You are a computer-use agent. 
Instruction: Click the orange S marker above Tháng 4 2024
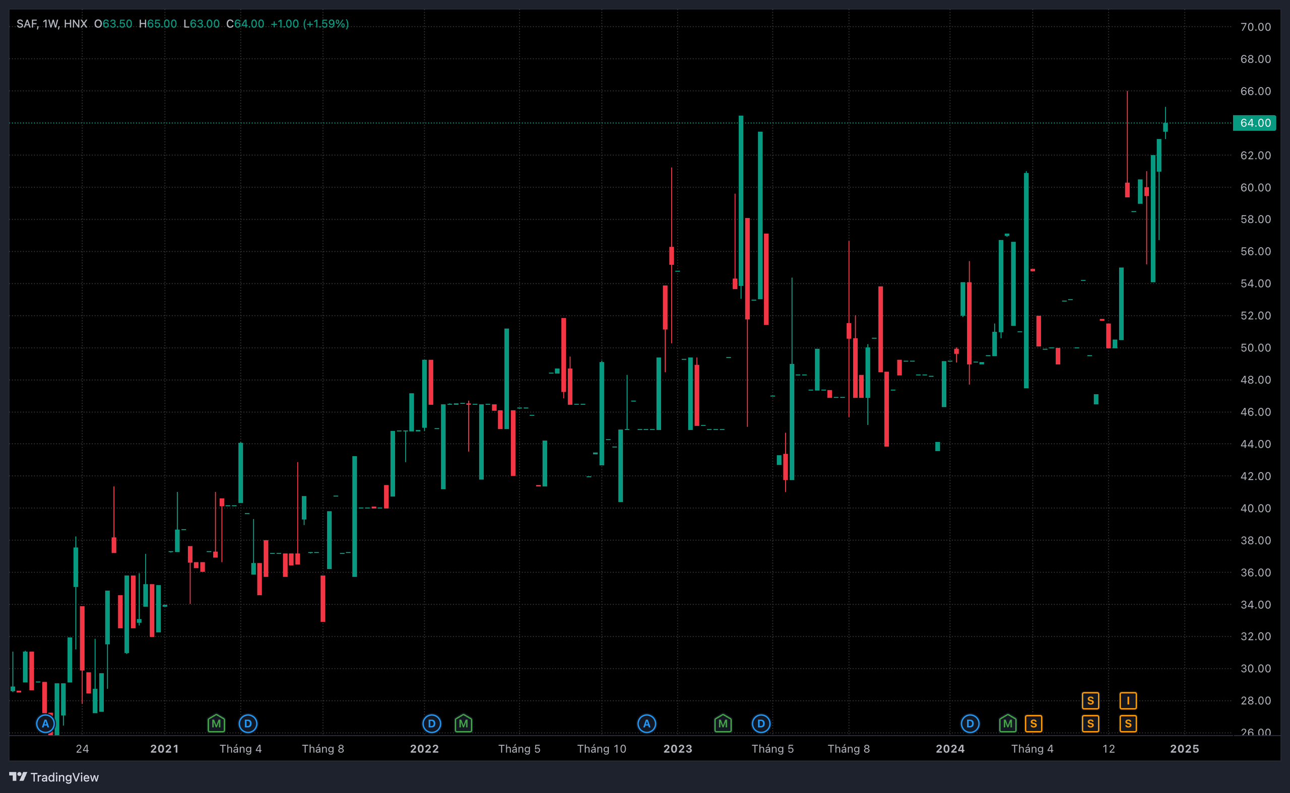point(1034,724)
